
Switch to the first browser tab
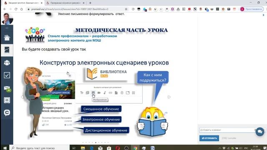[23, 3]
